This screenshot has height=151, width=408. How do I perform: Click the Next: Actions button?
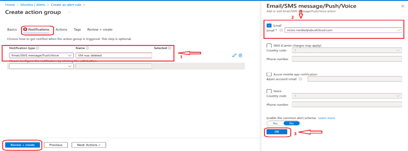pyautogui.click(x=89, y=145)
